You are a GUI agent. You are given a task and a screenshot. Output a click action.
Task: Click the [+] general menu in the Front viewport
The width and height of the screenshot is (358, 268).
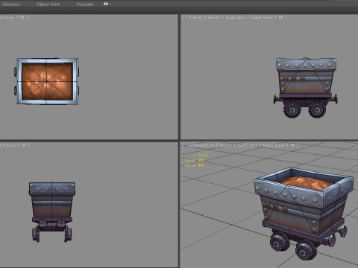[186, 17]
